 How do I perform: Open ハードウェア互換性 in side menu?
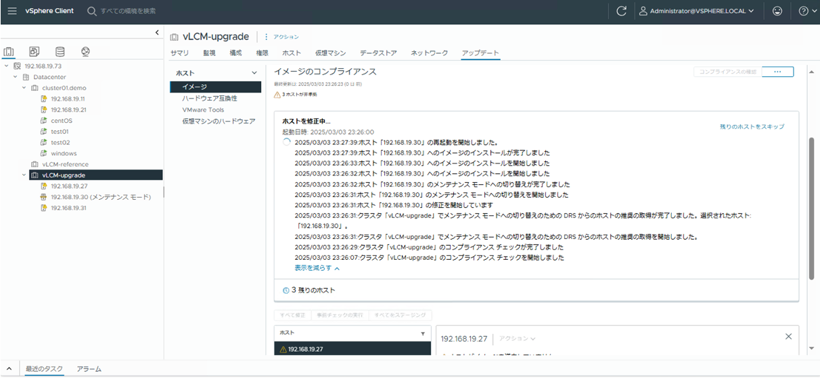pyautogui.click(x=209, y=99)
